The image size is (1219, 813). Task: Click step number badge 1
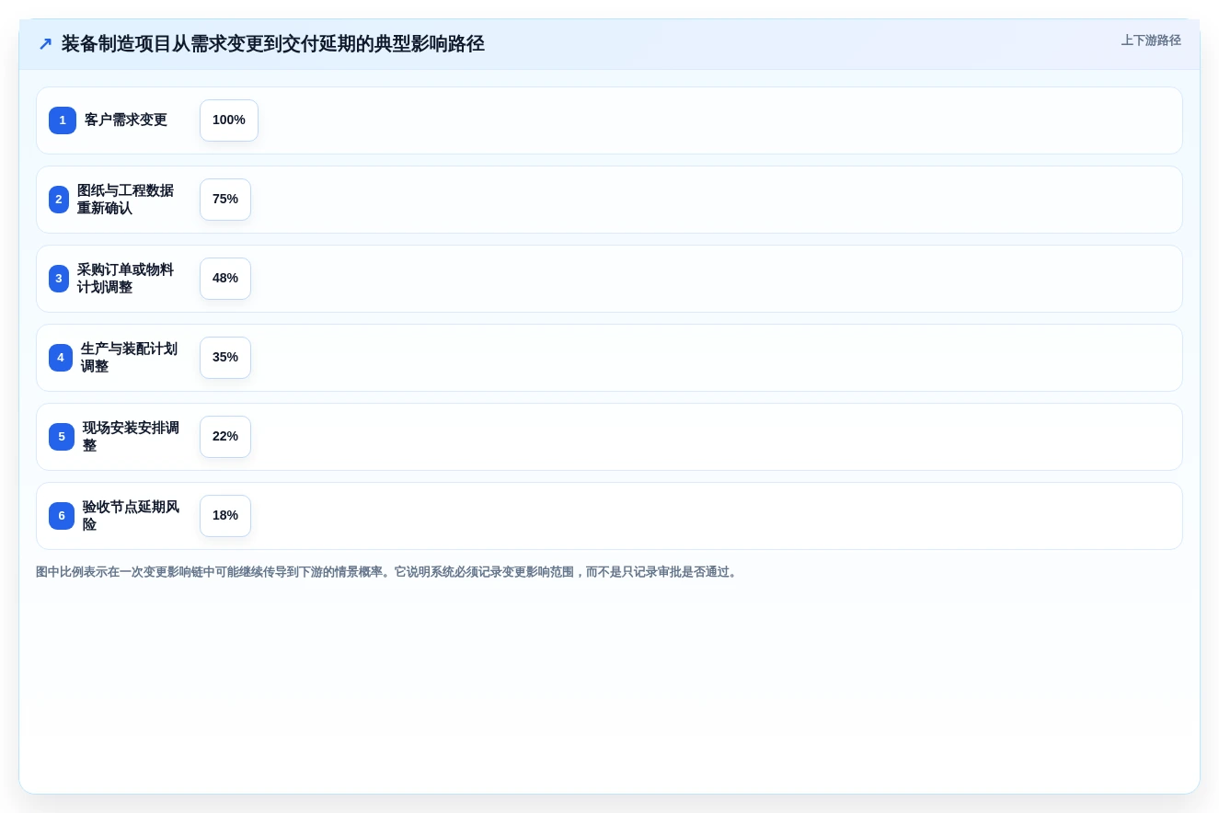click(63, 120)
